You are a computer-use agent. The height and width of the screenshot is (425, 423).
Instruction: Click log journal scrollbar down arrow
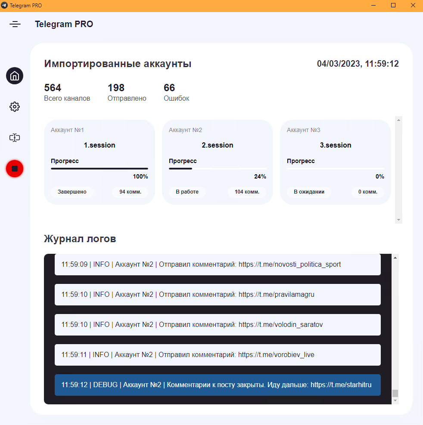(395, 400)
